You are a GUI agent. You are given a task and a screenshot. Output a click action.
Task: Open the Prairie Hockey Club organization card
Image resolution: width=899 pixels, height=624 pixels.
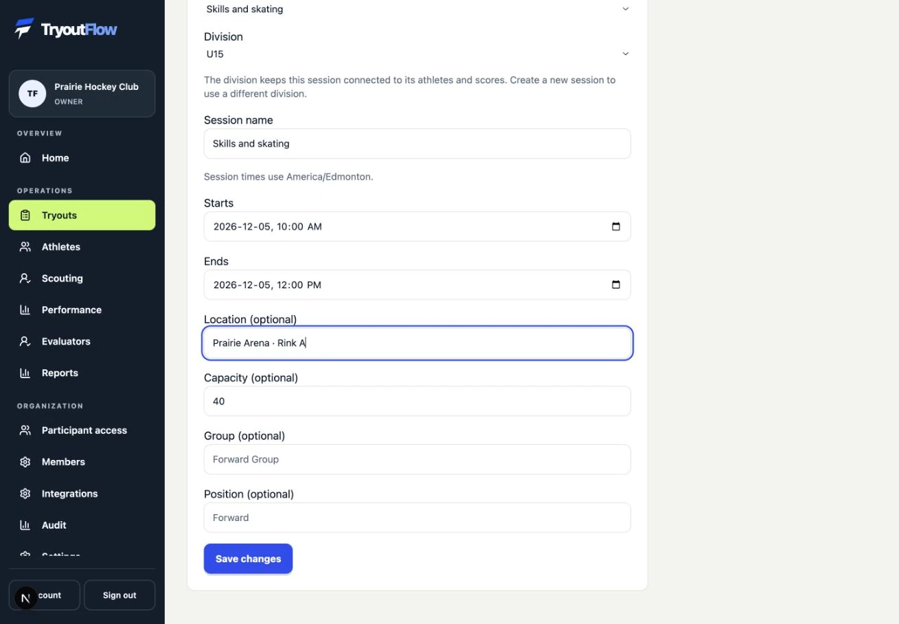(x=82, y=93)
